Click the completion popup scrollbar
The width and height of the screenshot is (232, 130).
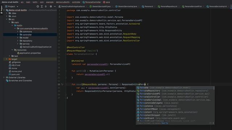pos(214,88)
